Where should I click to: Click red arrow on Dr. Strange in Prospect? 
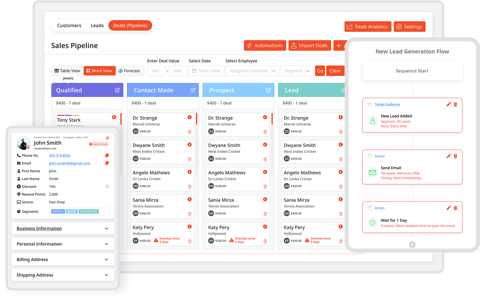[265, 117]
